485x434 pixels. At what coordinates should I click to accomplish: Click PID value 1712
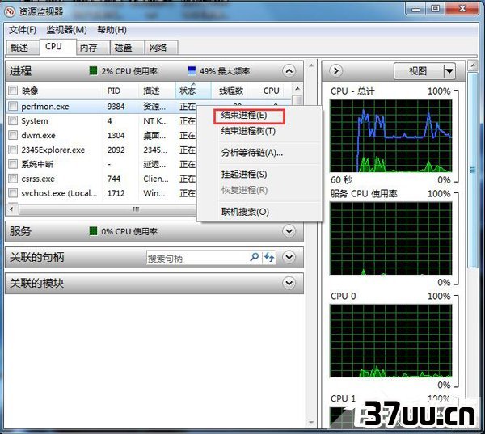(116, 193)
